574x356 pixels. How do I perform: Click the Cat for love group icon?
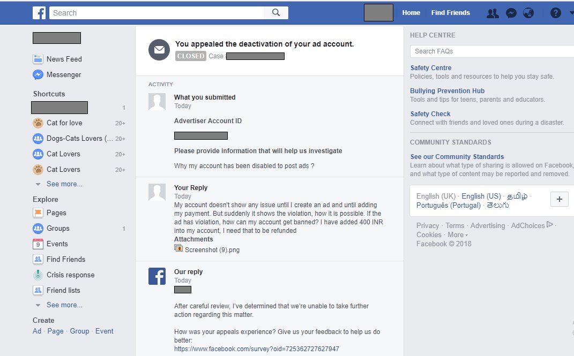click(38, 123)
